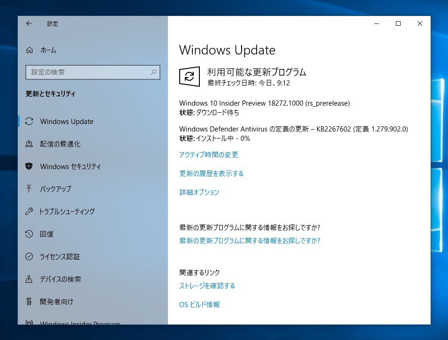The width and height of the screenshot is (448, 340).
Task: Open バックアップ settings
Action: click(x=55, y=189)
